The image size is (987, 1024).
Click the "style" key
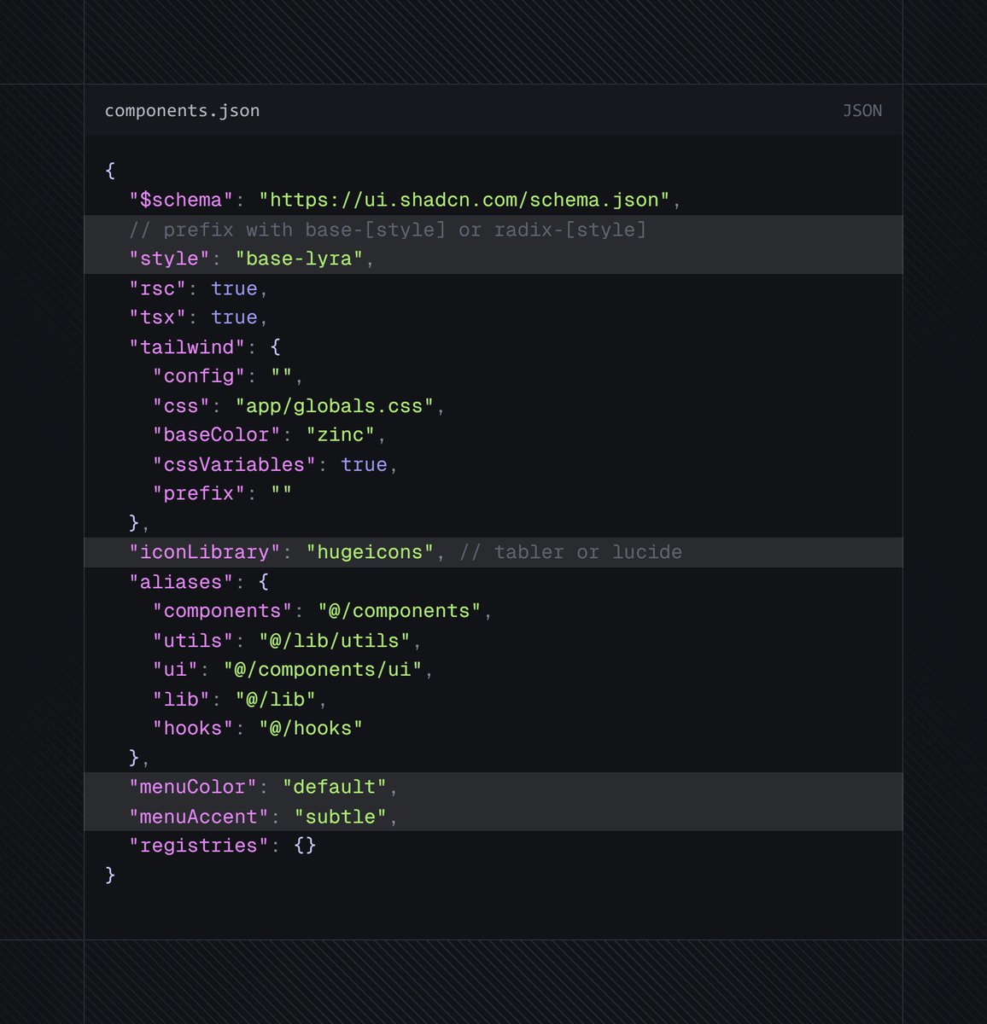point(169,259)
